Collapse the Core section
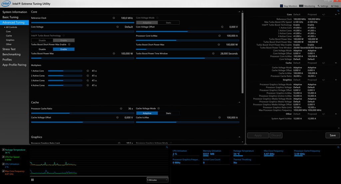This screenshot has height=184, width=341. (x=239, y=12)
